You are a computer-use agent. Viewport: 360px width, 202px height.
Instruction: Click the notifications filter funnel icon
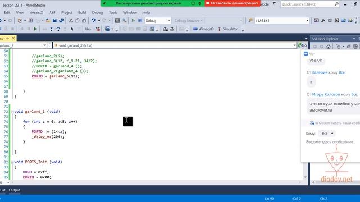(x=274, y=4)
